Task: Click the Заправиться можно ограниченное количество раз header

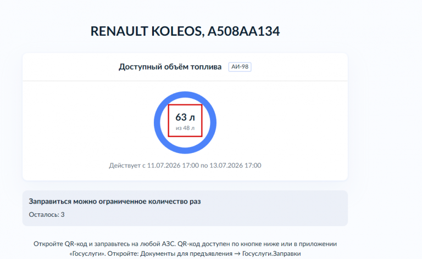Action: (115, 201)
